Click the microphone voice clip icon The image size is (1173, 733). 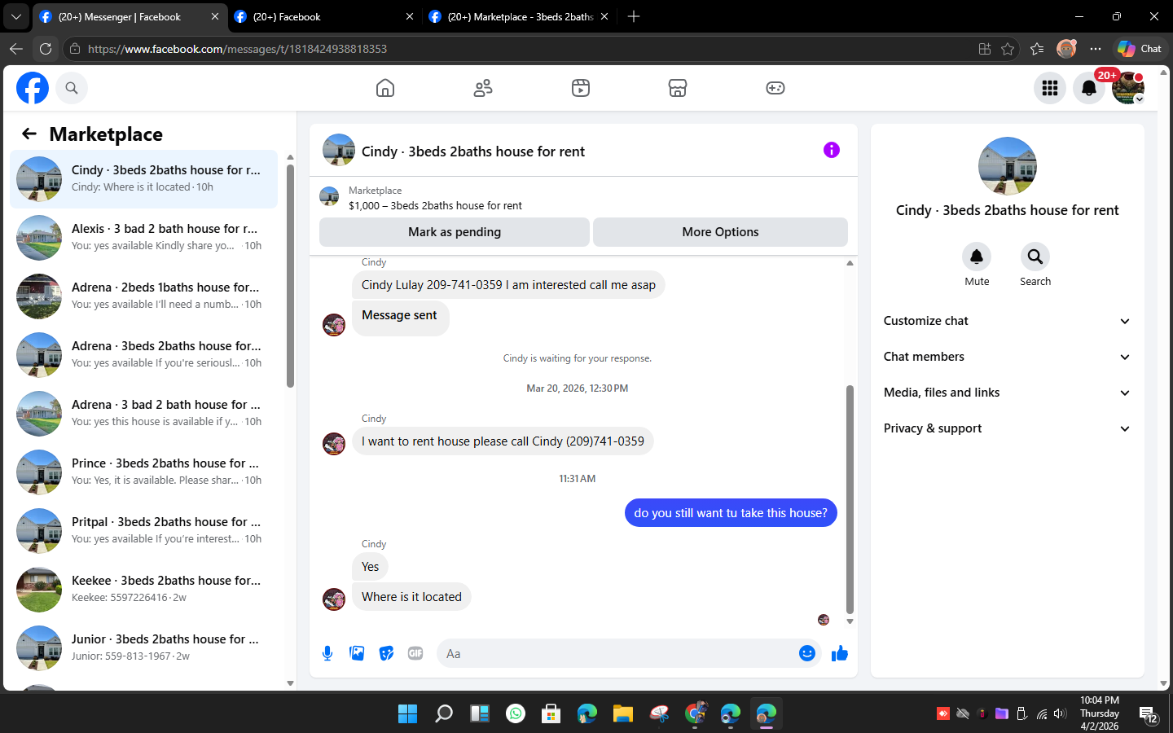(x=327, y=653)
